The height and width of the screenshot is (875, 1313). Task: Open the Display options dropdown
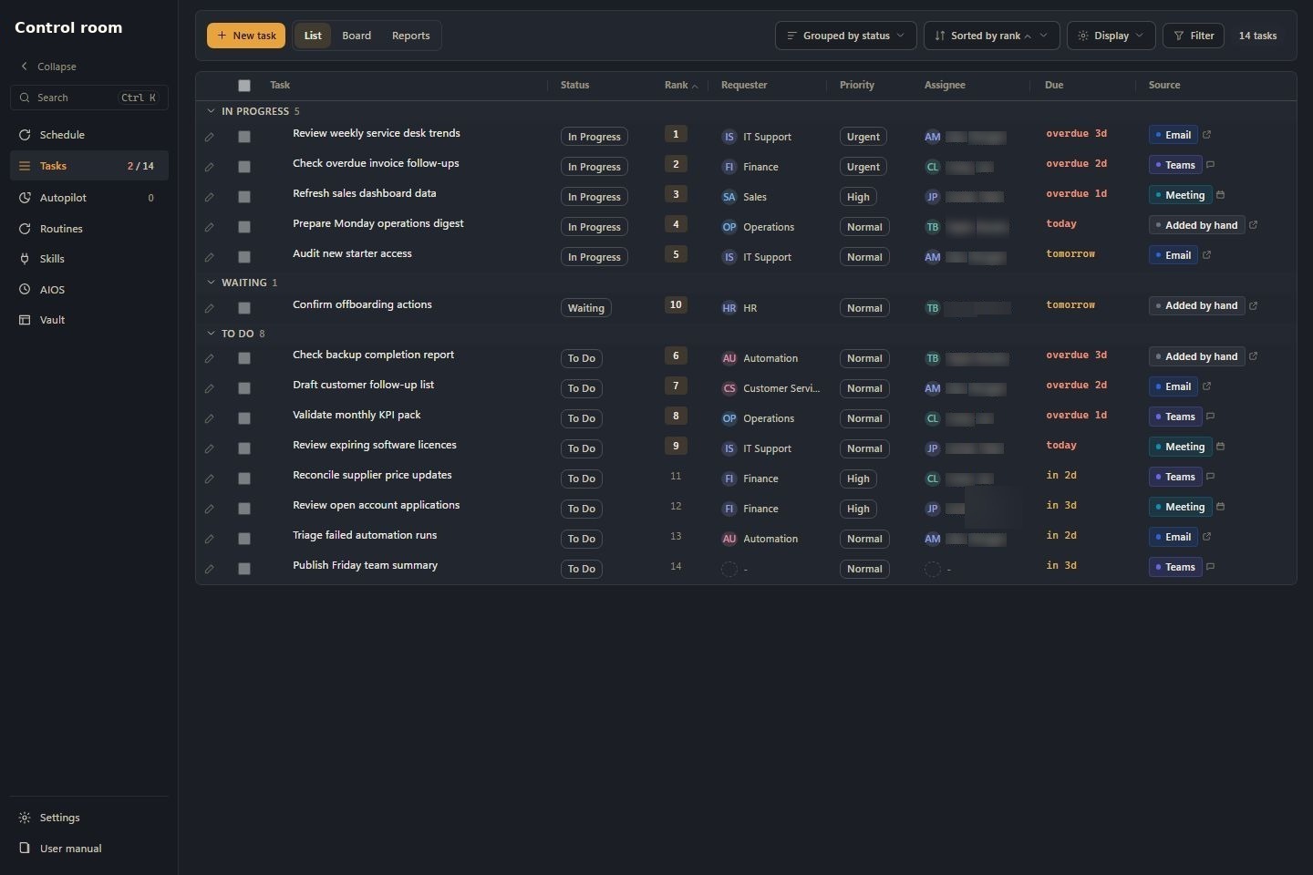coord(1111,36)
